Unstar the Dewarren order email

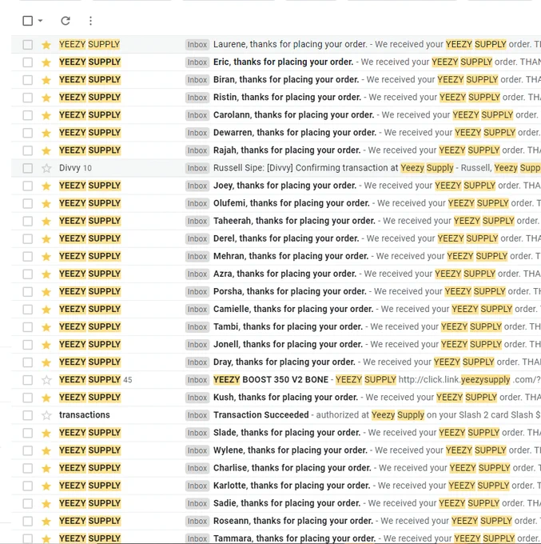[x=46, y=134]
